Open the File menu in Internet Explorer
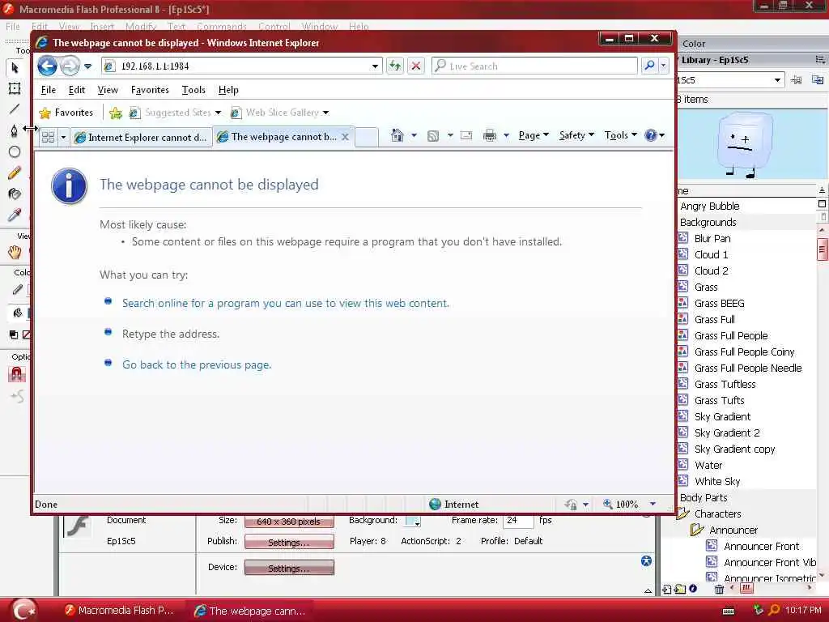This screenshot has height=622, width=829. [x=48, y=90]
